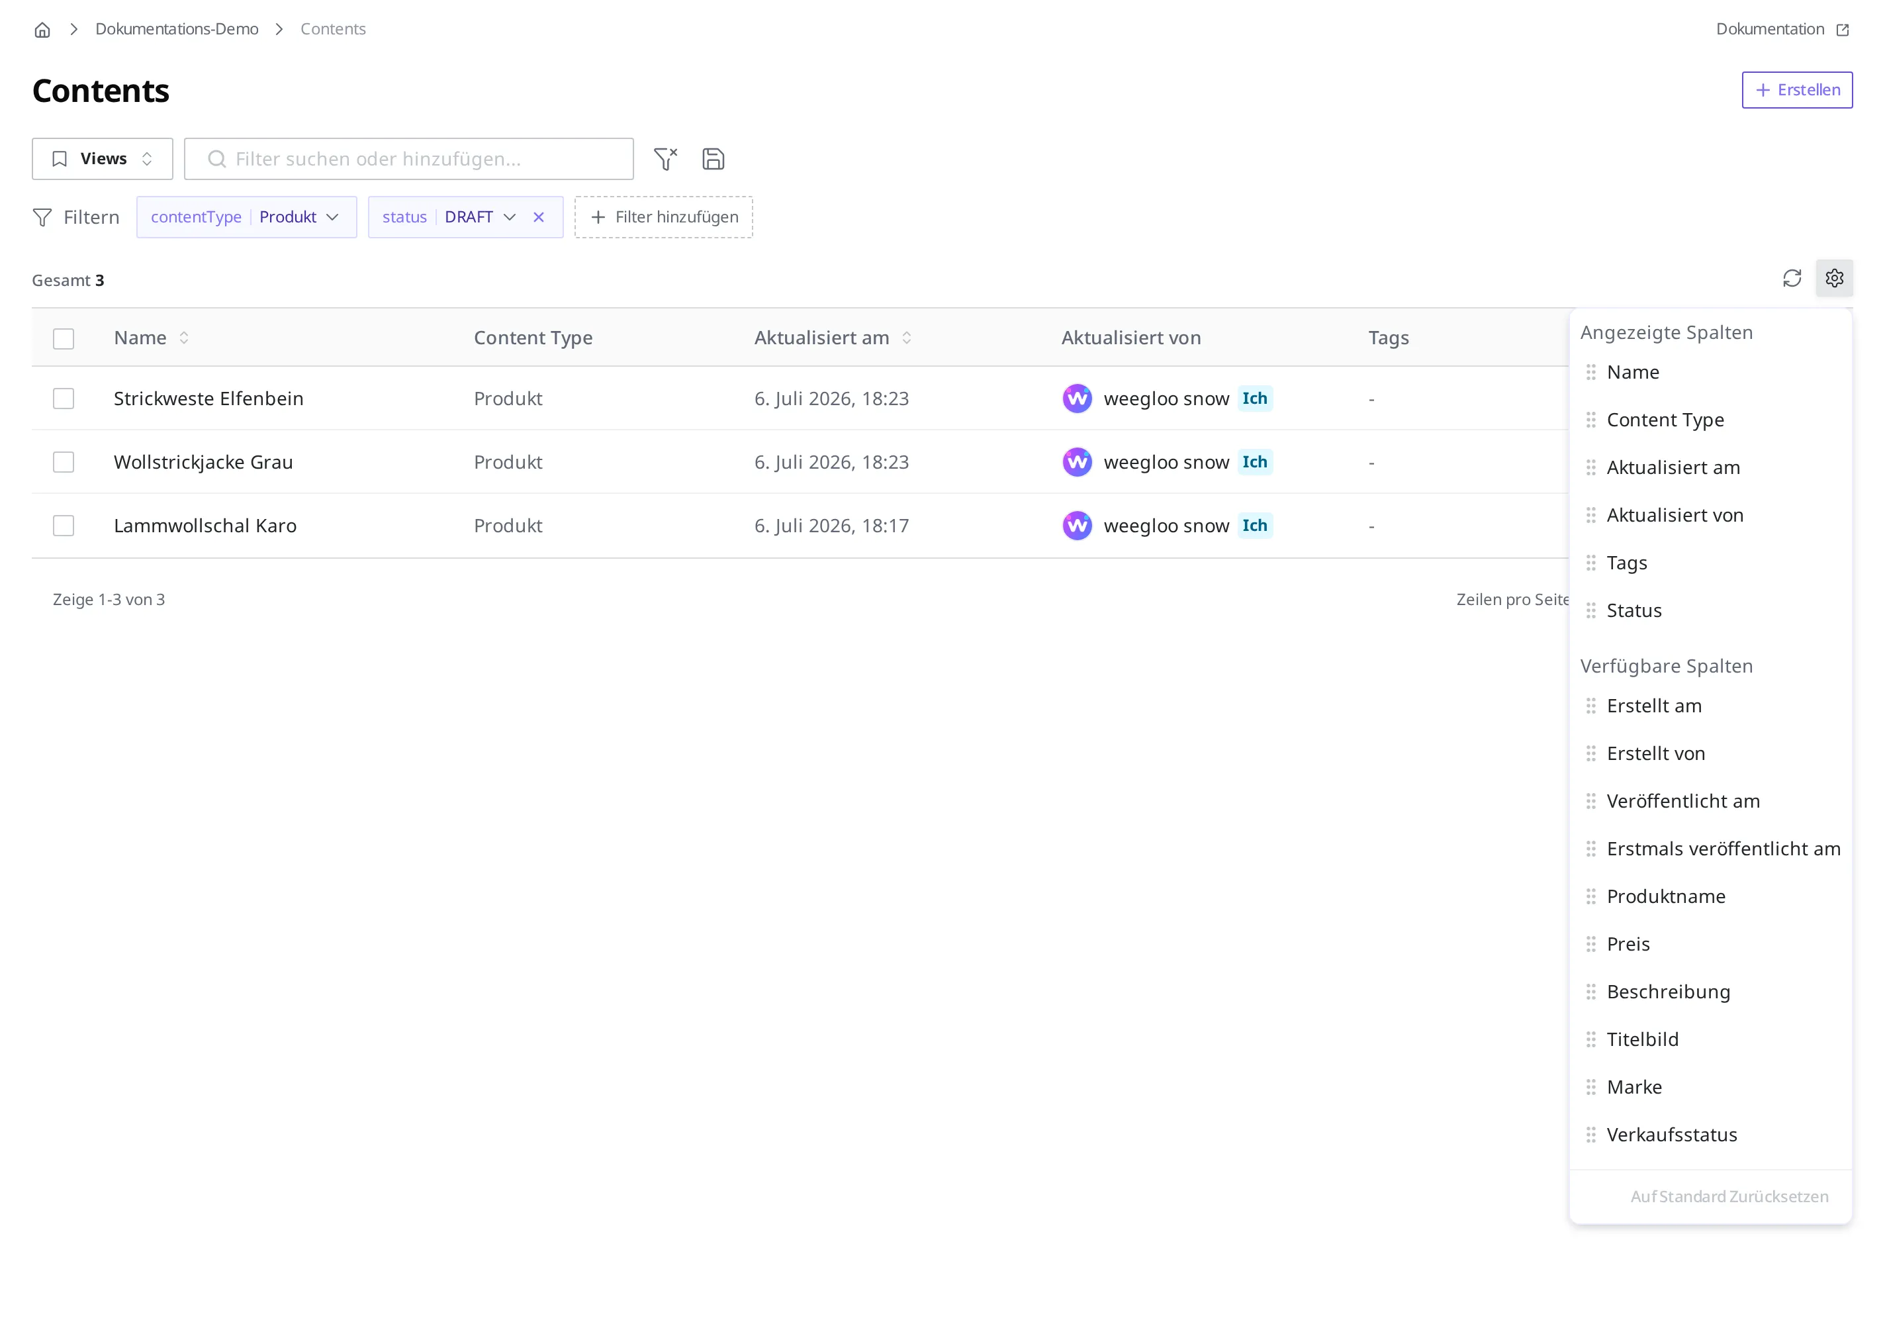The width and height of the screenshot is (1885, 1324).
Task: Click the drag handle beside Status column
Action: [x=1590, y=610]
